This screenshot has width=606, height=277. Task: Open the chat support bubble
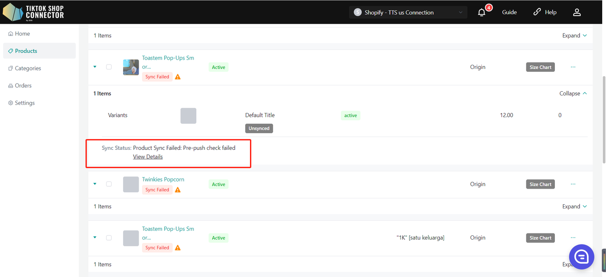pos(581,257)
